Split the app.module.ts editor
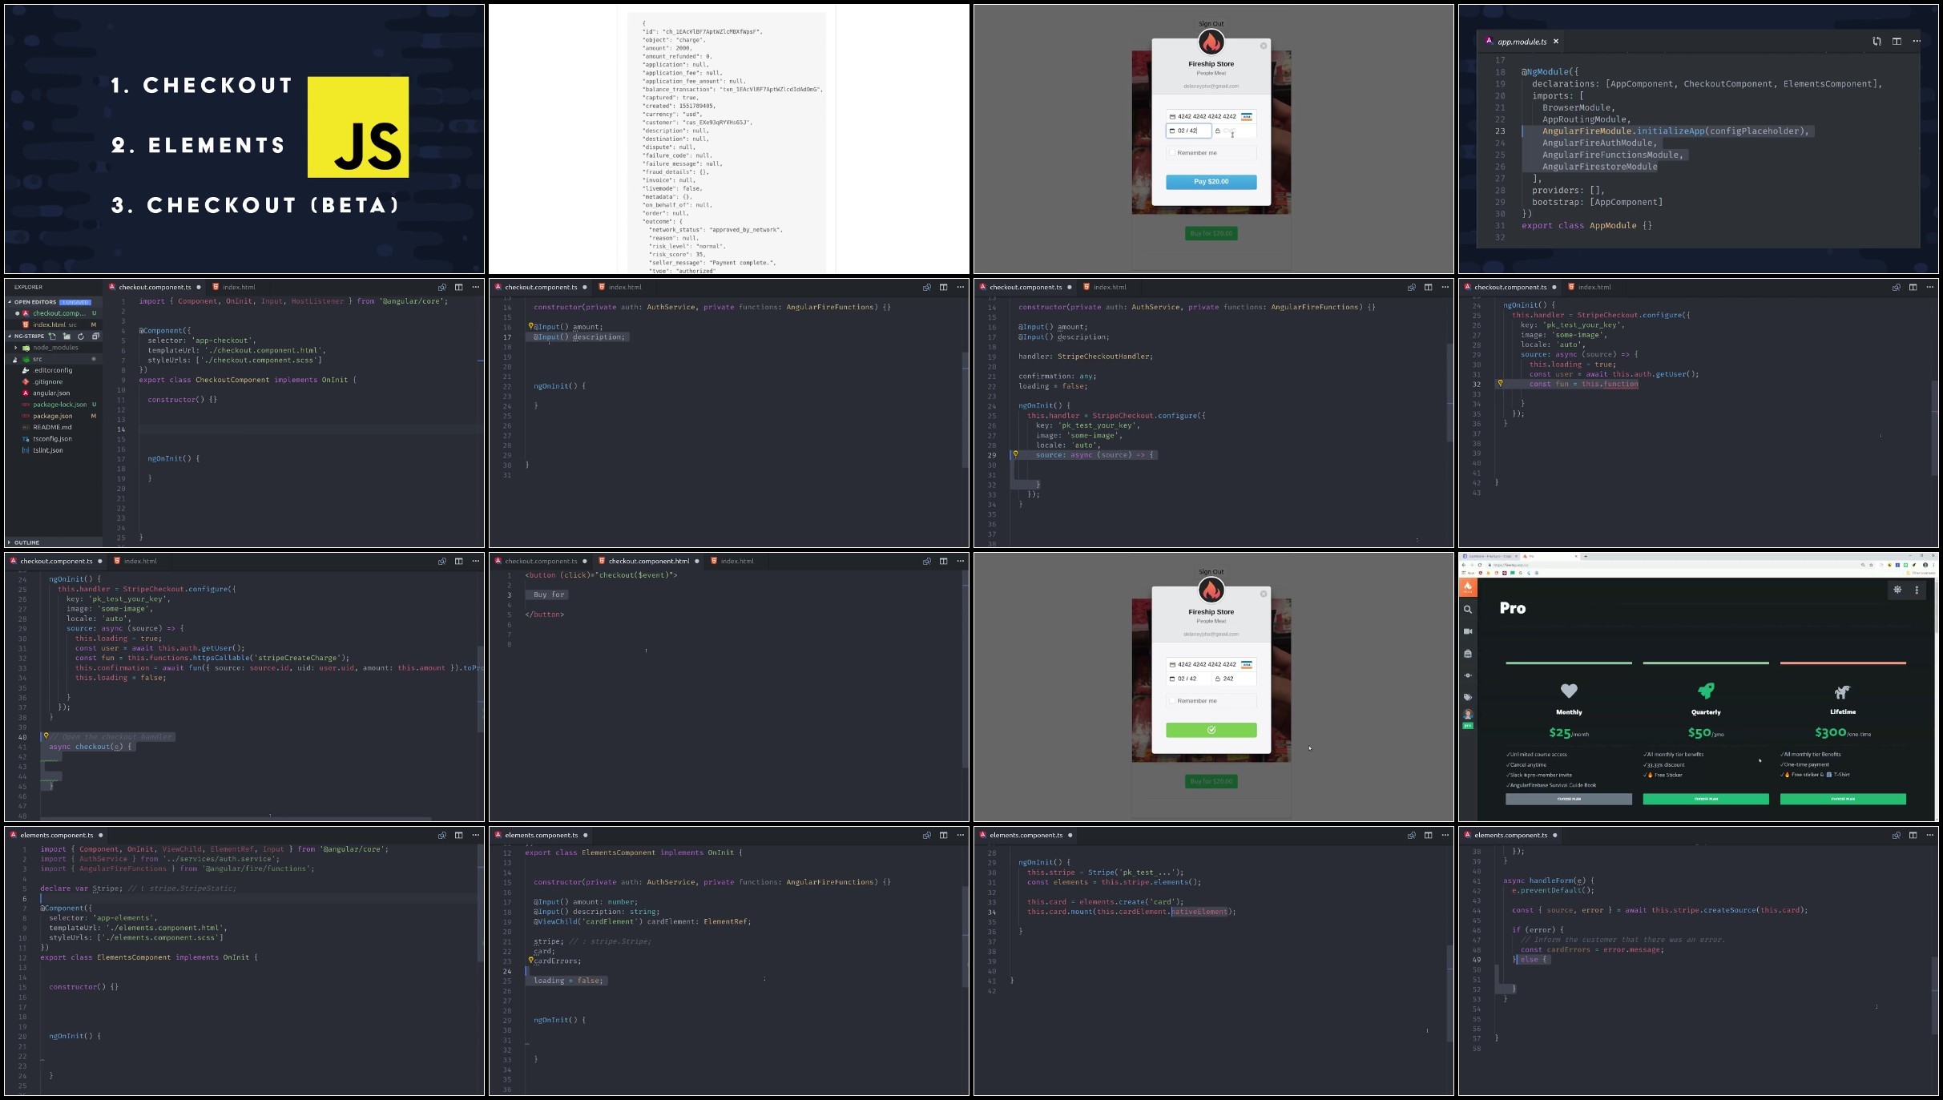This screenshot has width=1943, height=1100. 1897,41
